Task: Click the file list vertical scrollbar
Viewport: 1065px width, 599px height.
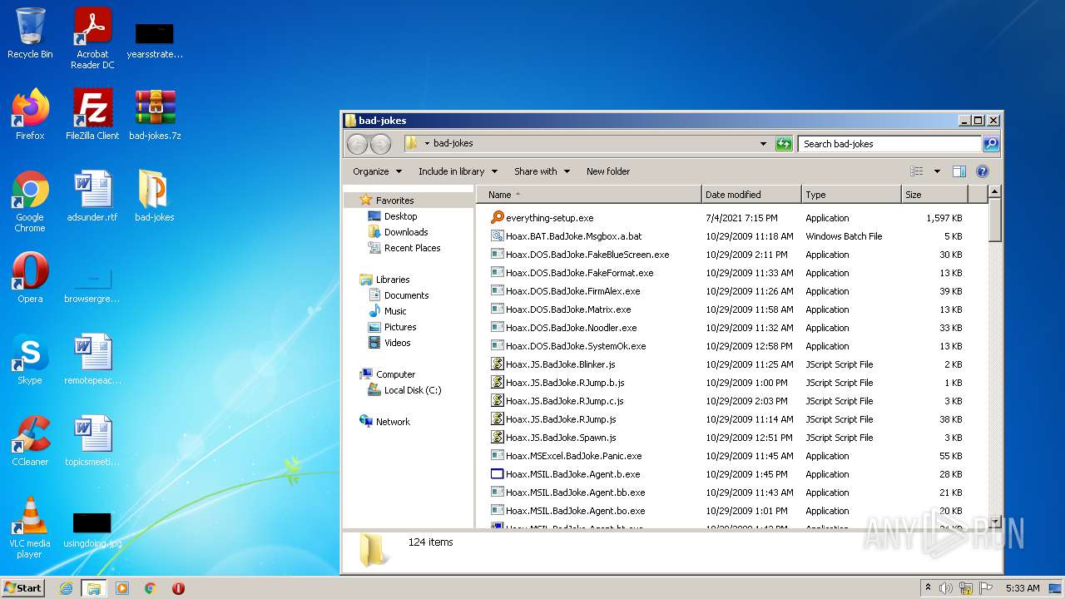Action: coord(994,356)
